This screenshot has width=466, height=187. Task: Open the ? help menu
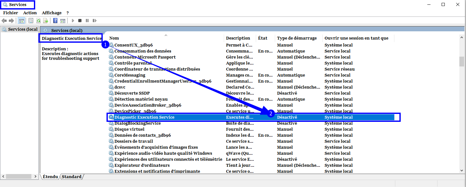point(68,13)
